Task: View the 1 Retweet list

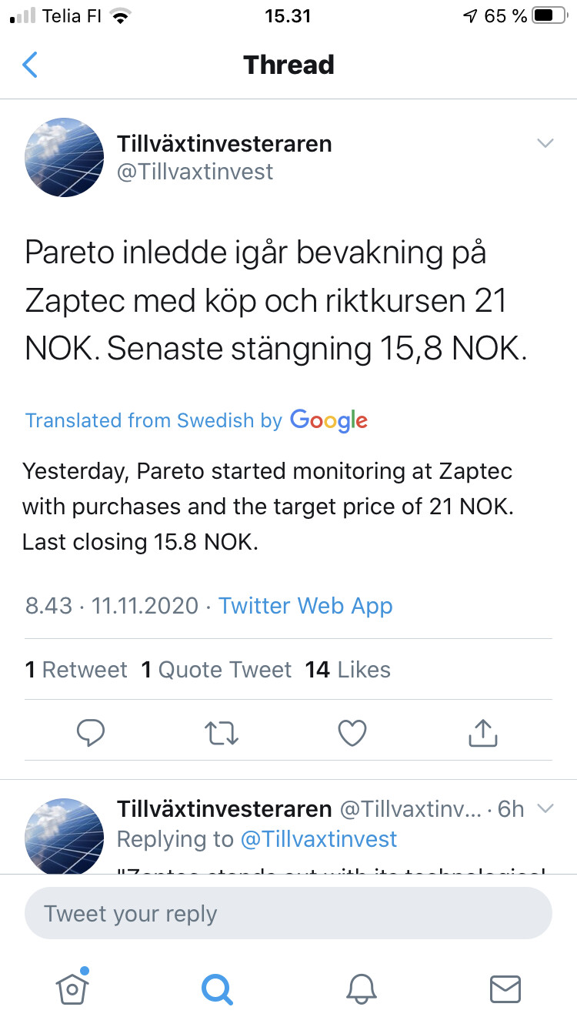Action: pos(76,670)
